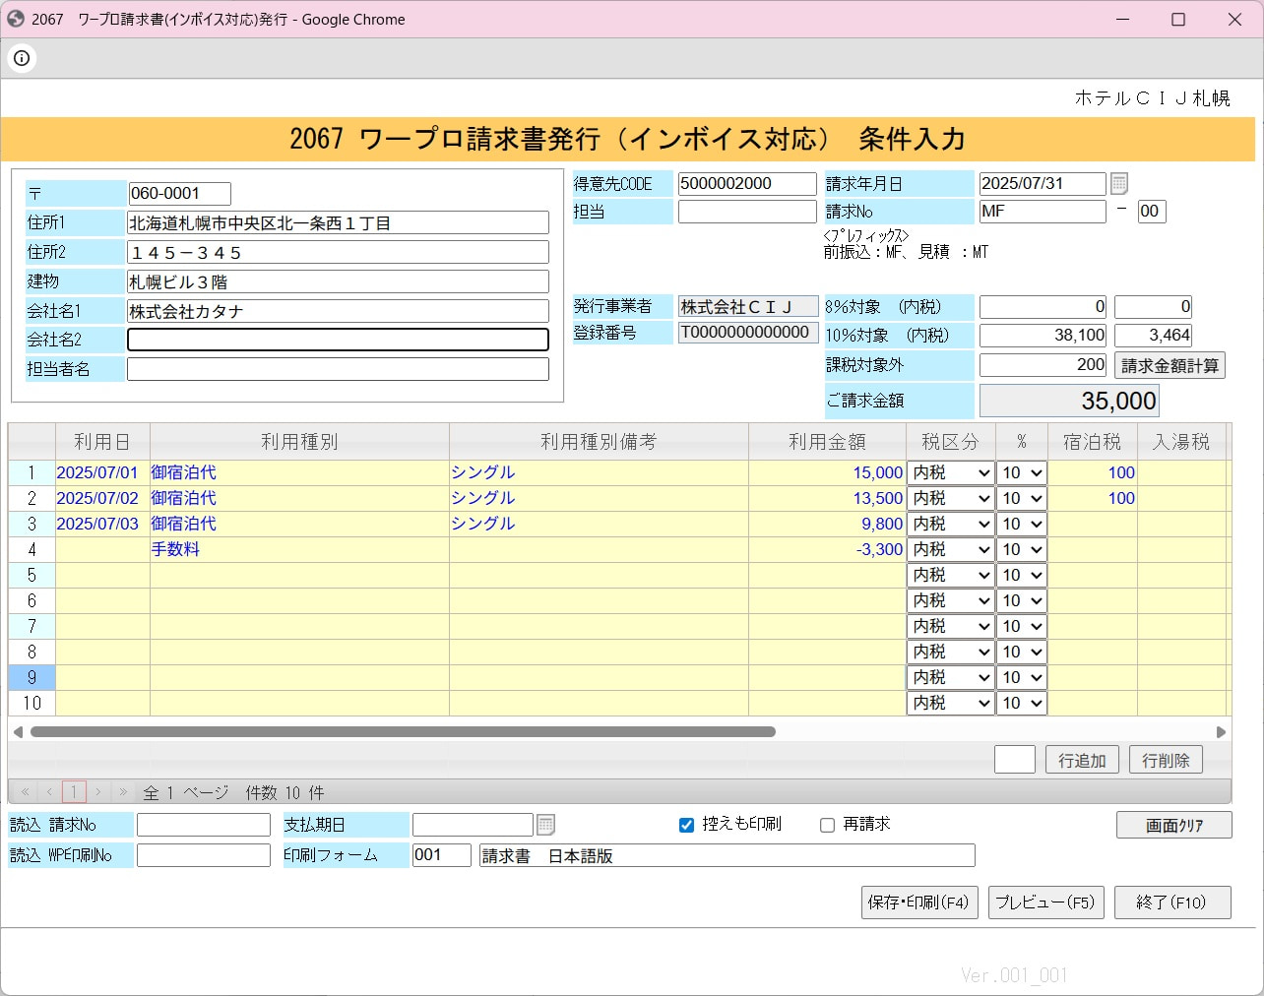Image resolution: width=1264 pixels, height=996 pixels.
Task: Select the 手数料 cell in row 4
Action: [299, 549]
